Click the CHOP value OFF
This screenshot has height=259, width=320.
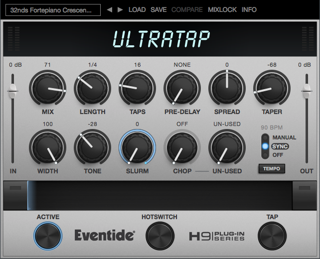pos(182,124)
